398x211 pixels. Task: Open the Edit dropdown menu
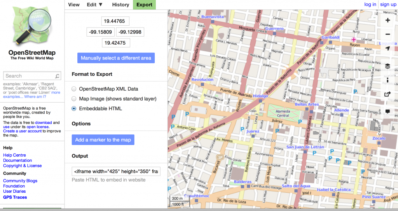pos(95,5)
